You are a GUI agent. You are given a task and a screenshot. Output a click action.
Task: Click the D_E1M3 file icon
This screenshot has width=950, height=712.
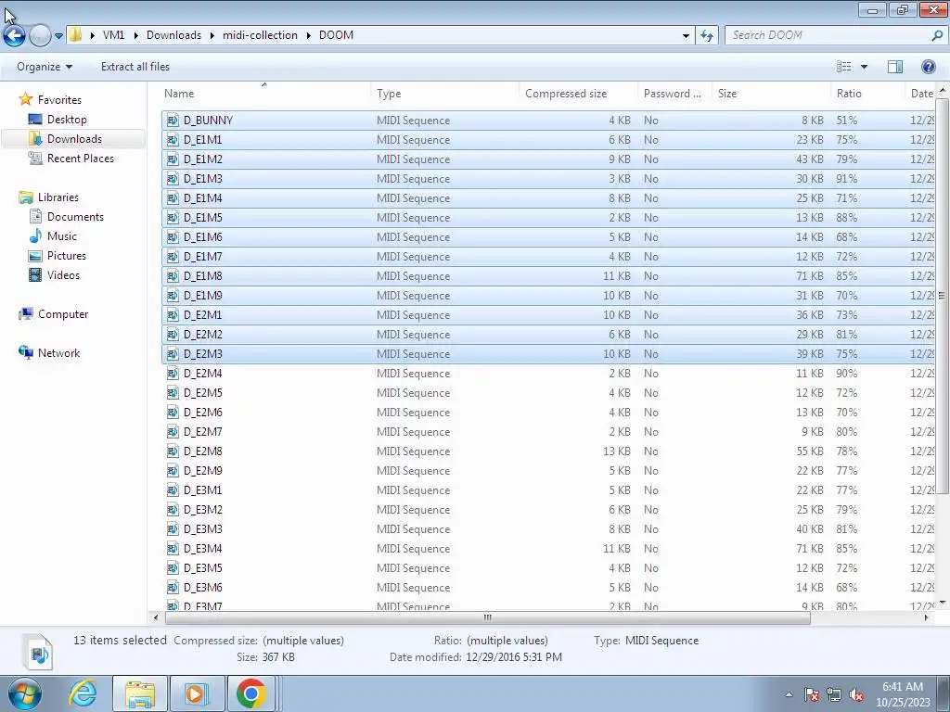(173, 179)
